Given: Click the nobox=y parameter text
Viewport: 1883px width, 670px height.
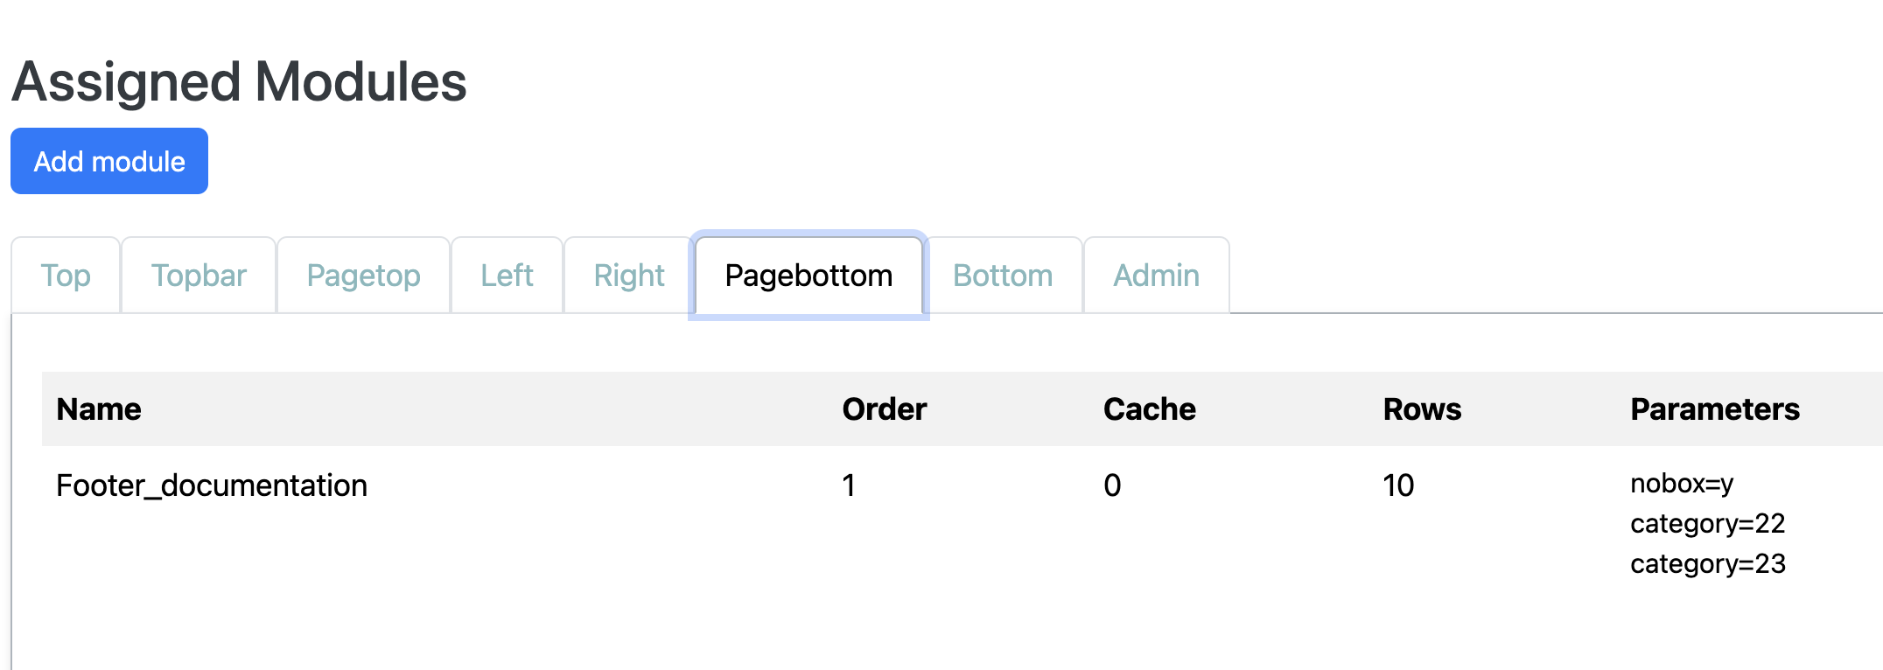Looking at the screenshot, I should [1682, 484].
